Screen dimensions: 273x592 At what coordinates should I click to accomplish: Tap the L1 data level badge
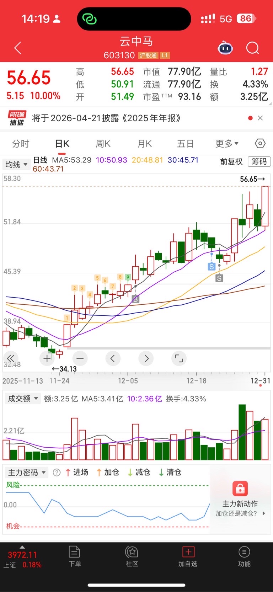click(165, 55)
